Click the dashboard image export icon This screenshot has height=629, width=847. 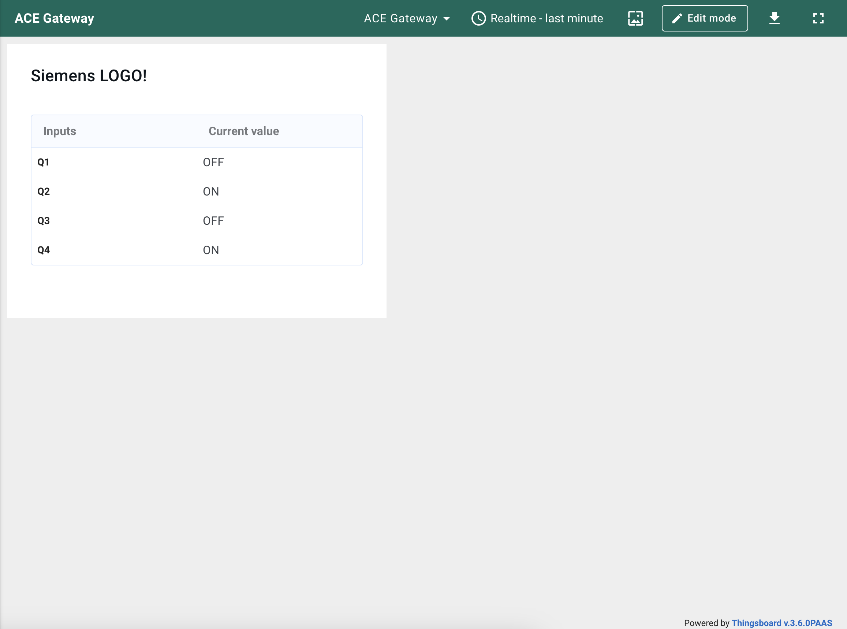[635, 18]
